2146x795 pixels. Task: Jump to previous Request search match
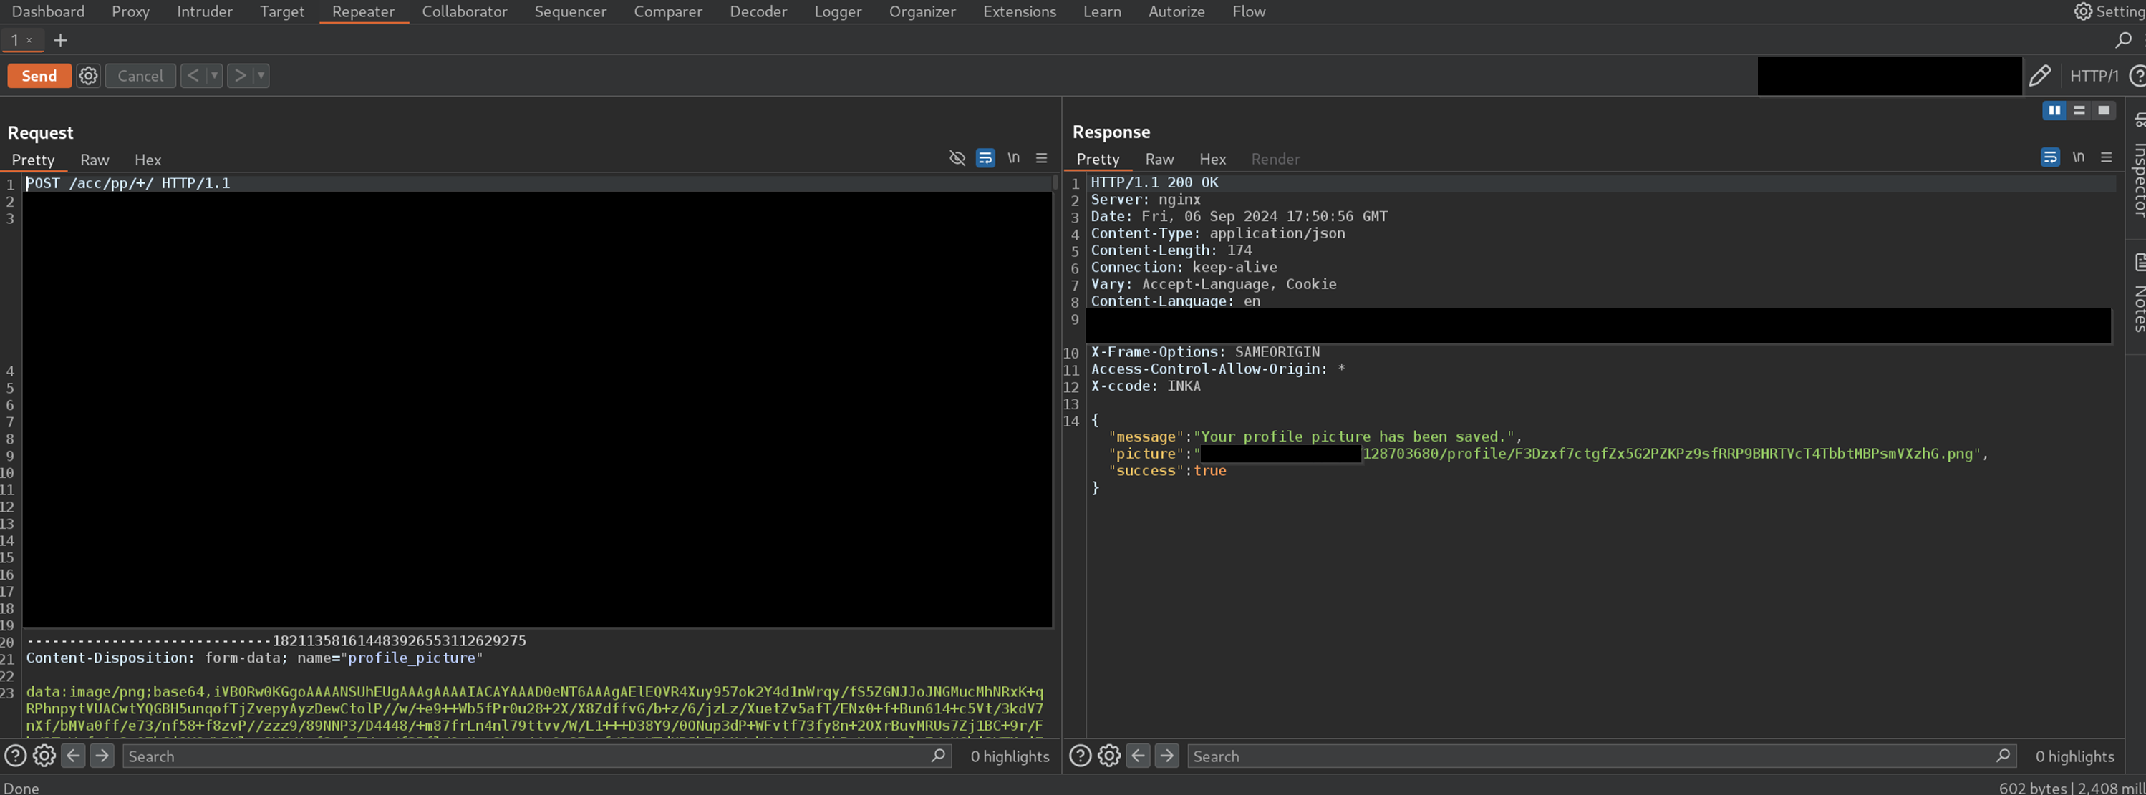click(x=73, y=755)
